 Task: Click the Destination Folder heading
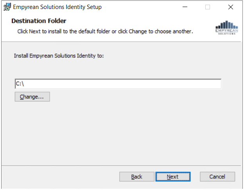(x=39, y=21)
